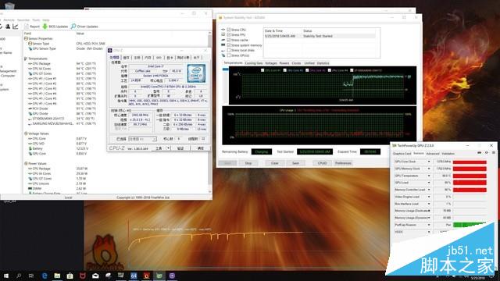This screenshot has height=281, width=500.
Task: Toggle Stress system memory checkbox
Action: click(229, 45)
